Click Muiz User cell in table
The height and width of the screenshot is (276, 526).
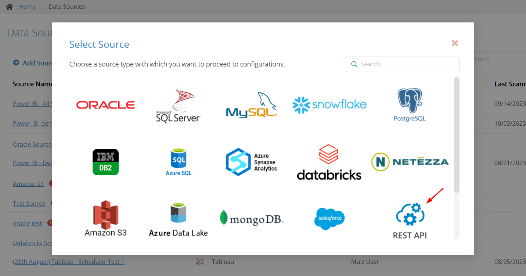pyautogui.click(x=365, y=262)
